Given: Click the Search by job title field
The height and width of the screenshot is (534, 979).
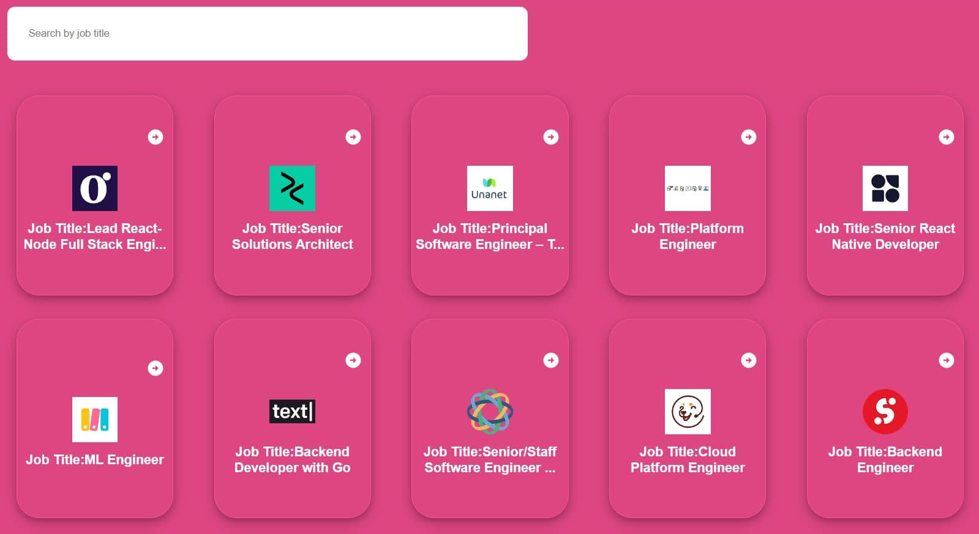Looking at the screenshot, I should (268, 34).
